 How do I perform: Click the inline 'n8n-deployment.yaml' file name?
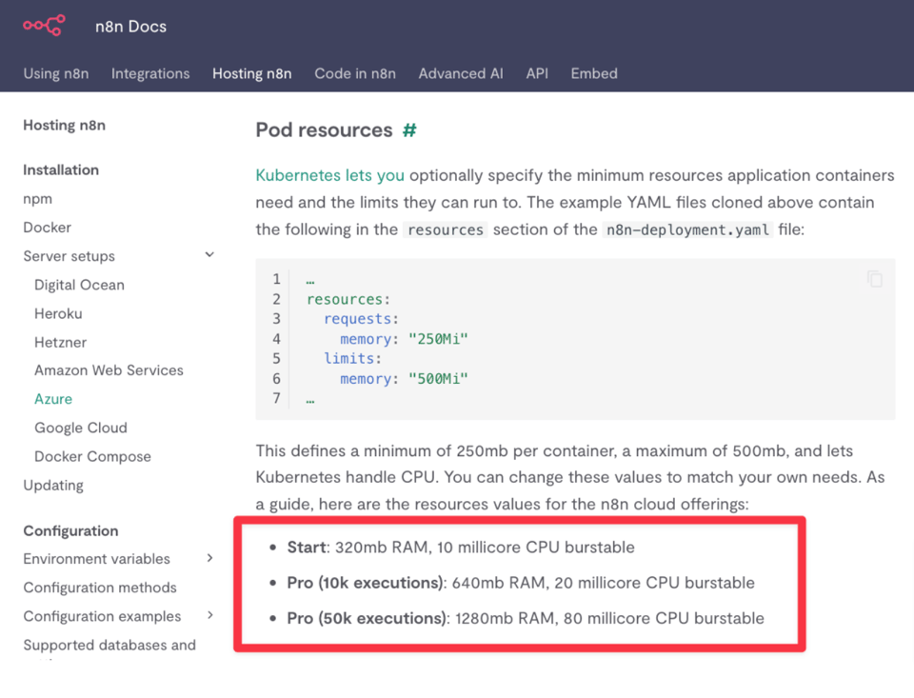tap(687, 229)
